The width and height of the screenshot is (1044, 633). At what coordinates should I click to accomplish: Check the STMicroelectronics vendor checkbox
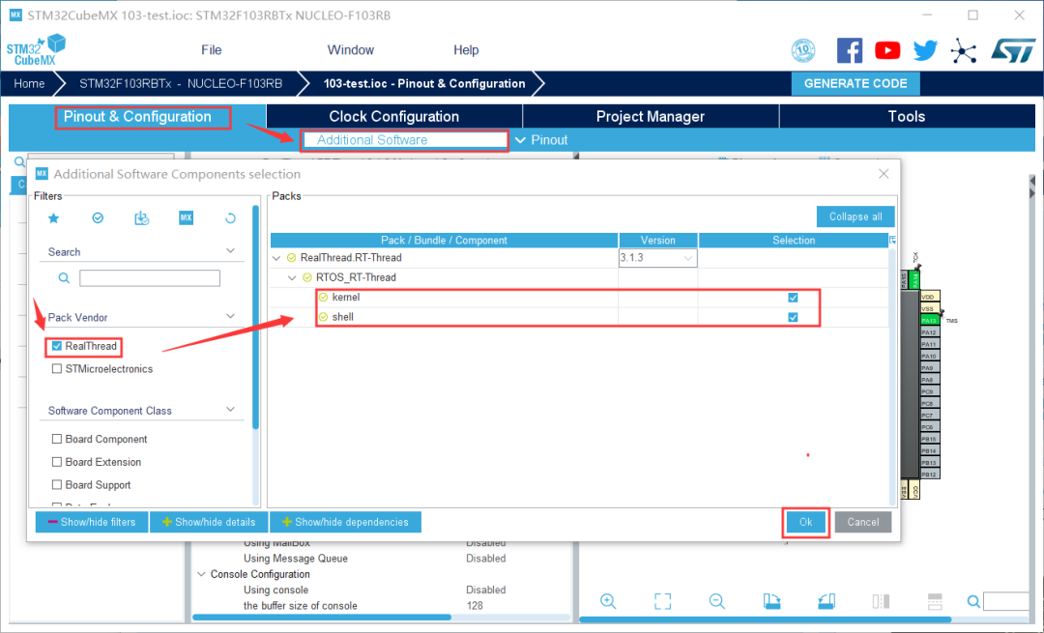click(57, 369)
